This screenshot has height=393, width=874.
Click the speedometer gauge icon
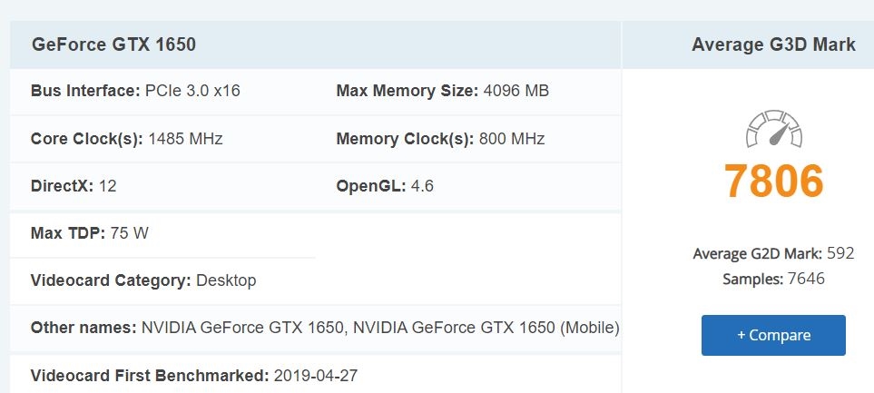pos(773,130)
